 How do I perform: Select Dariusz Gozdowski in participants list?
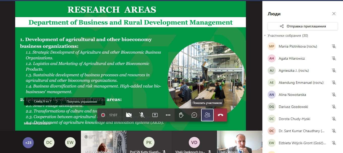293,107
